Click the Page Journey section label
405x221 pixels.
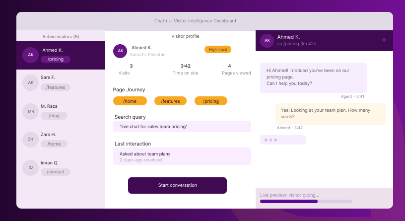tap(129, 90)
